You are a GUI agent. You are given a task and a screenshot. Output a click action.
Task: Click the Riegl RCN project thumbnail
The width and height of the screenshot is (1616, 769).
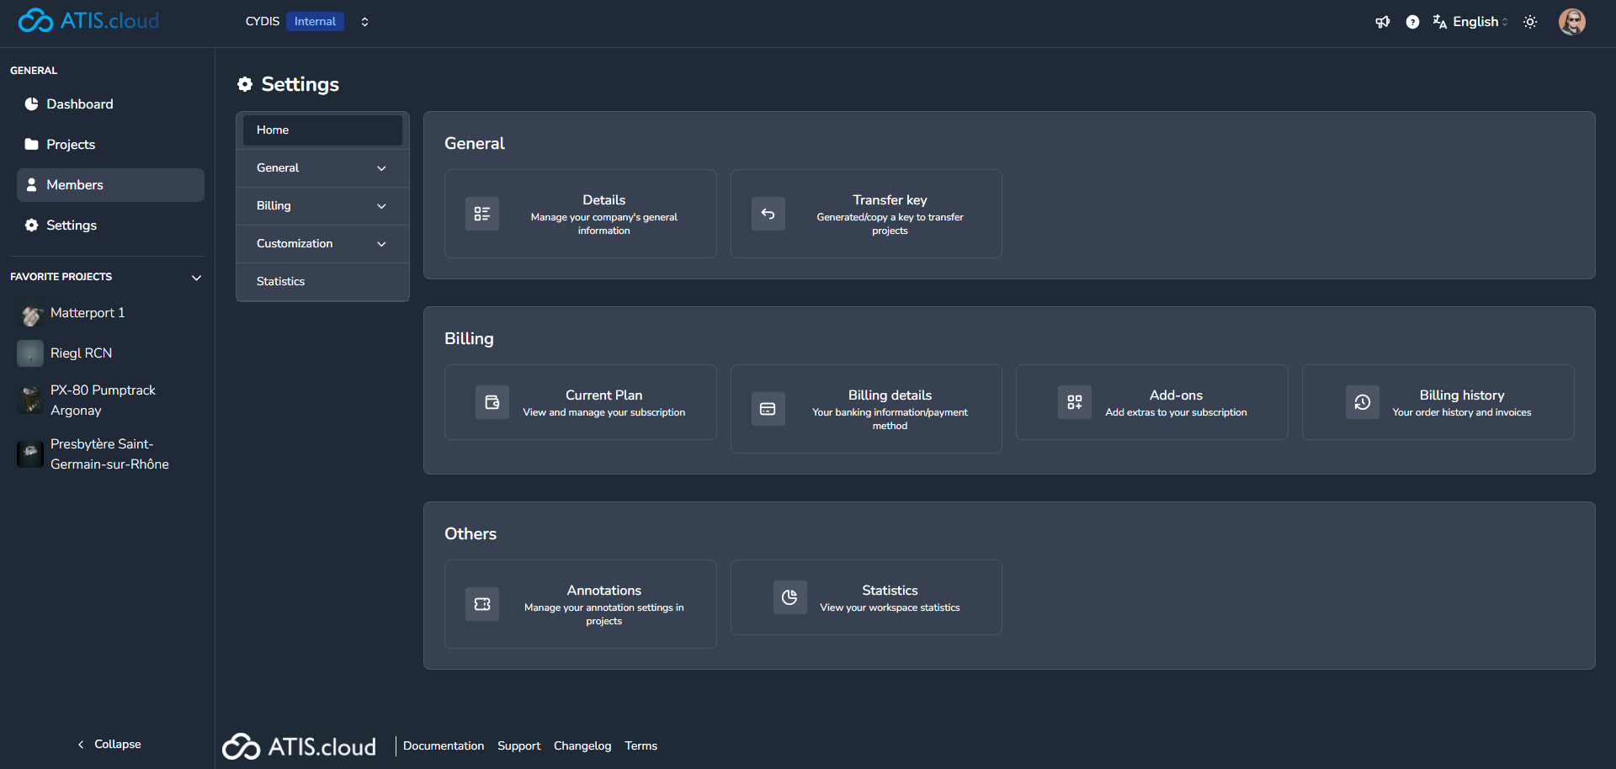point(30,353)
